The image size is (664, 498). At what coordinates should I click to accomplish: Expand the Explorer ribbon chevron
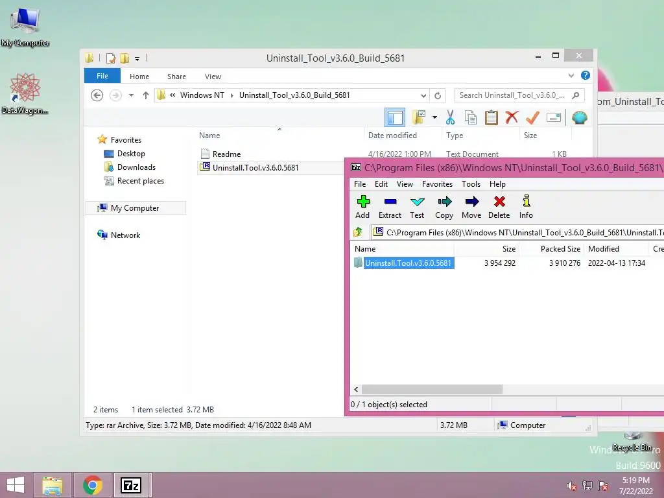pyautogui.click(x=571, y=75)
